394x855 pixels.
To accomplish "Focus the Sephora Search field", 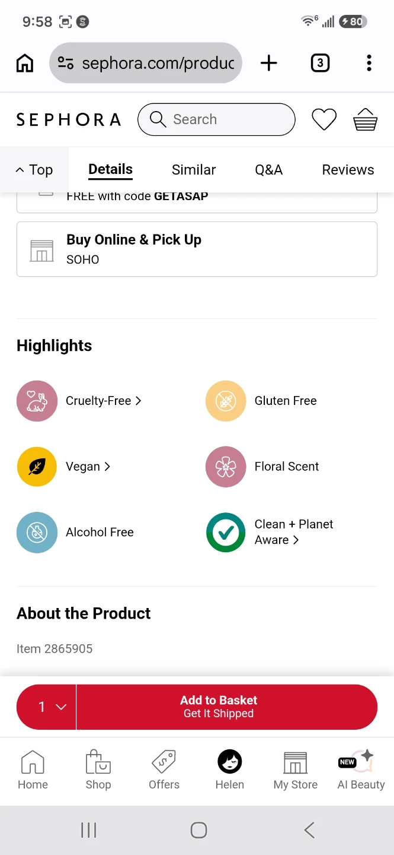I will click(216, 119).
